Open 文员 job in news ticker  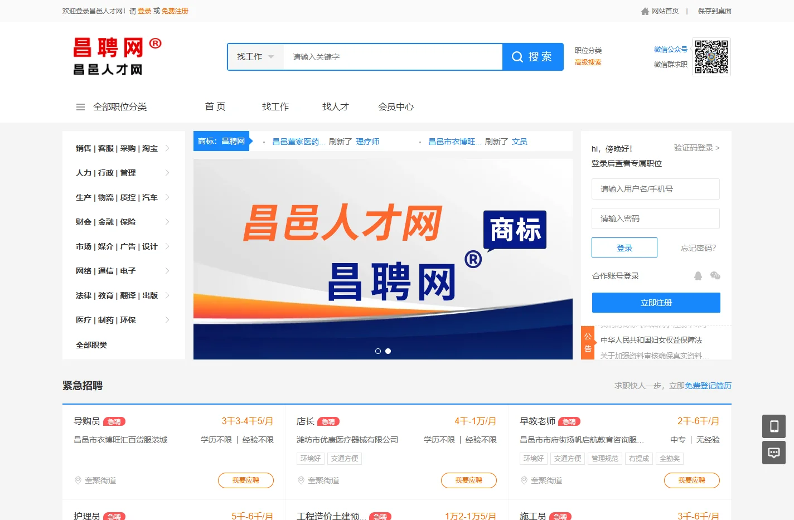(520, 142)
